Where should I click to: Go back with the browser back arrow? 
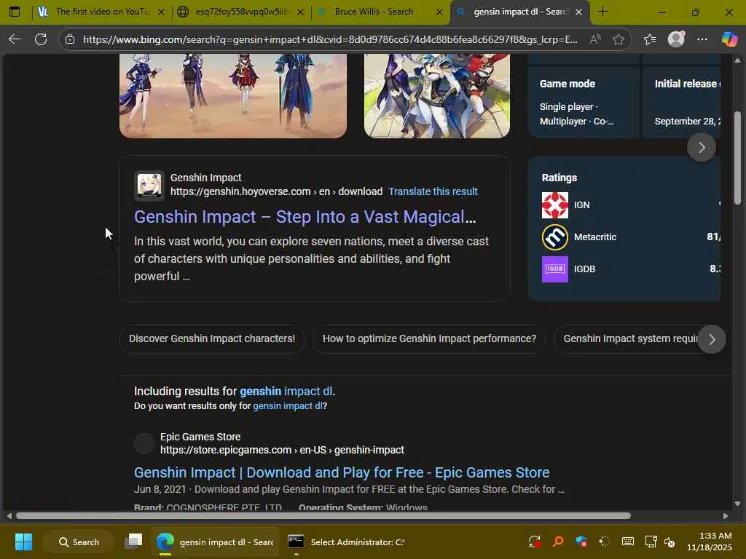[15, 39]
